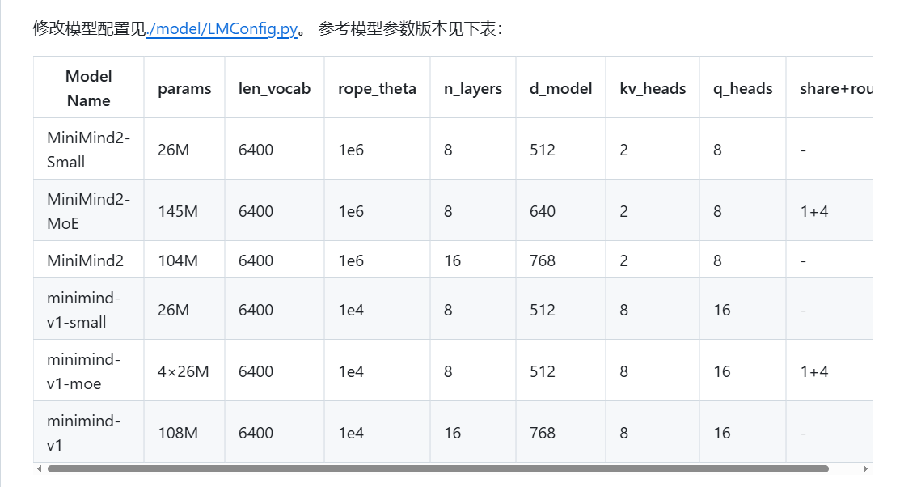Click the 'MiniMind2' model name cell
The image size is (900, 487).
(x=88, y=260)
